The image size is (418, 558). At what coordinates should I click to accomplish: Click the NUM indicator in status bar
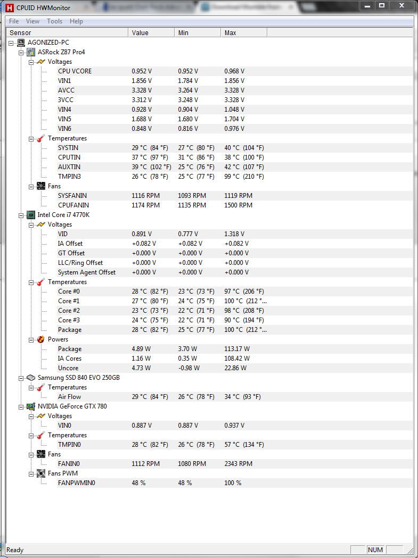[x=375, y=550]
